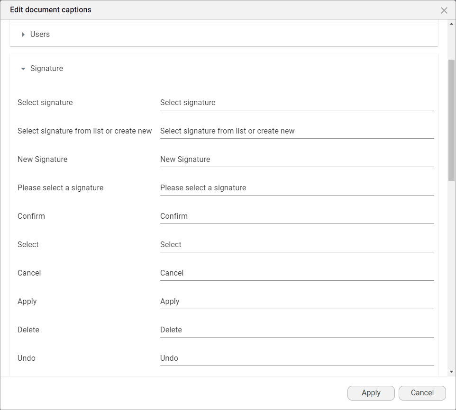The image size is (456, 410).
Task: Click the New Signature caption input
Action: pos(297,160)
